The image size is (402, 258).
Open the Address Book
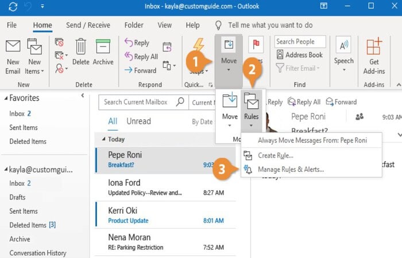299,55
